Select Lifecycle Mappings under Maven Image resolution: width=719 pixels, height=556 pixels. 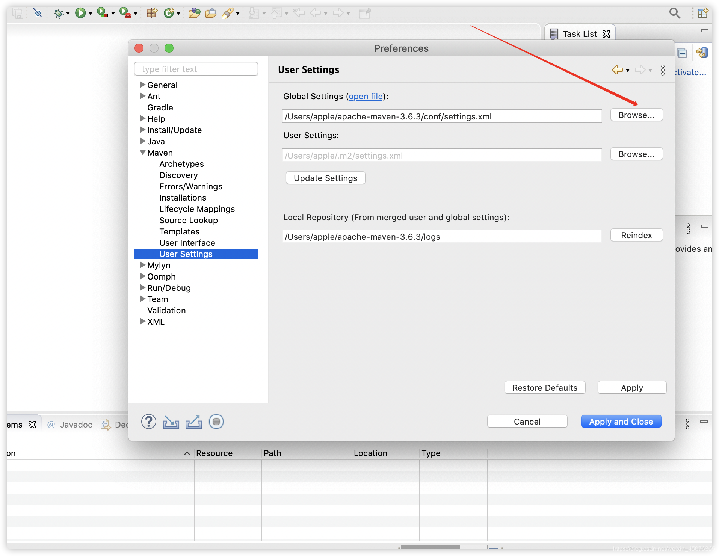pos(197,209)
